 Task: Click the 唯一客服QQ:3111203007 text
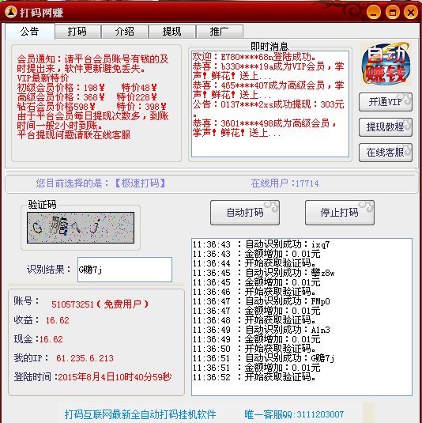294,414
